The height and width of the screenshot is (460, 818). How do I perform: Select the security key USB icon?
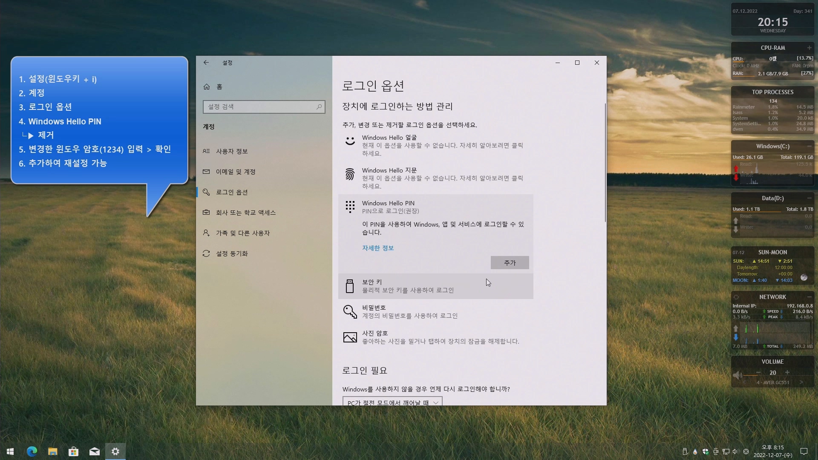click(x=350, y=286)
